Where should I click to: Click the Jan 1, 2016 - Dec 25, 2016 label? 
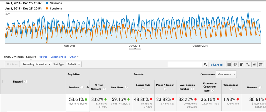pos(23,3)
